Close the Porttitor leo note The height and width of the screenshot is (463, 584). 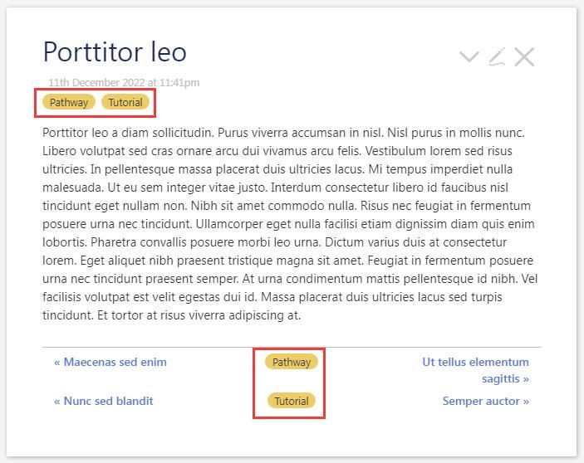point(524,57)
